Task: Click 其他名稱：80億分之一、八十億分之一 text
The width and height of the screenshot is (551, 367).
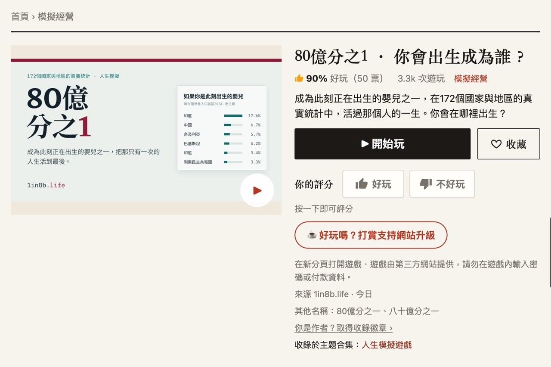Action: 367,311
